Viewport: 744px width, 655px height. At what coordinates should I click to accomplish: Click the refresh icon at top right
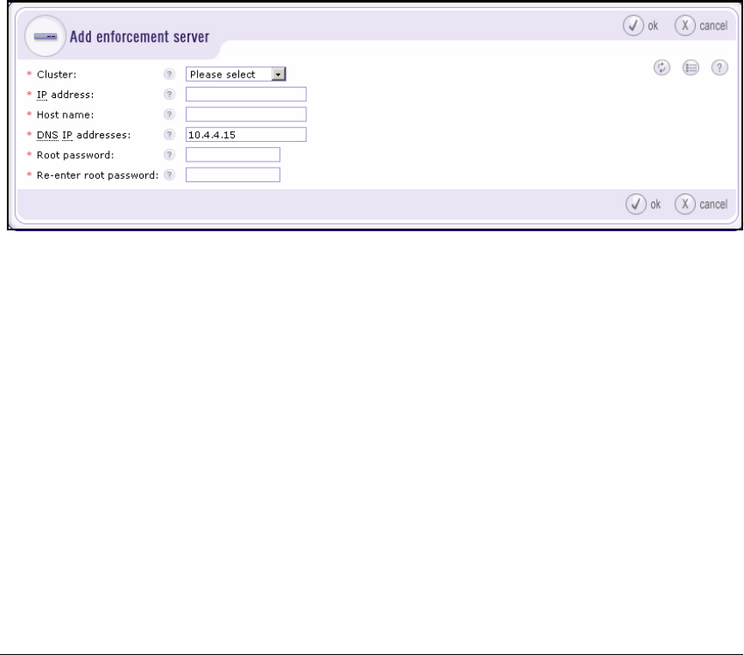pos(661,67)
